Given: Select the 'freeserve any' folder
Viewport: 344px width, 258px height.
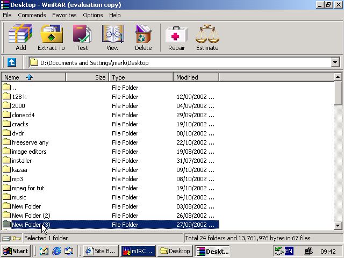Looking at the screenshot, I should tap(30, 142).
